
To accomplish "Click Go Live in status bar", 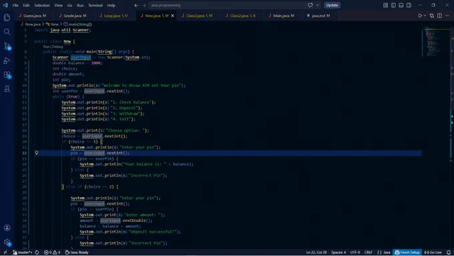I will 433,253.
